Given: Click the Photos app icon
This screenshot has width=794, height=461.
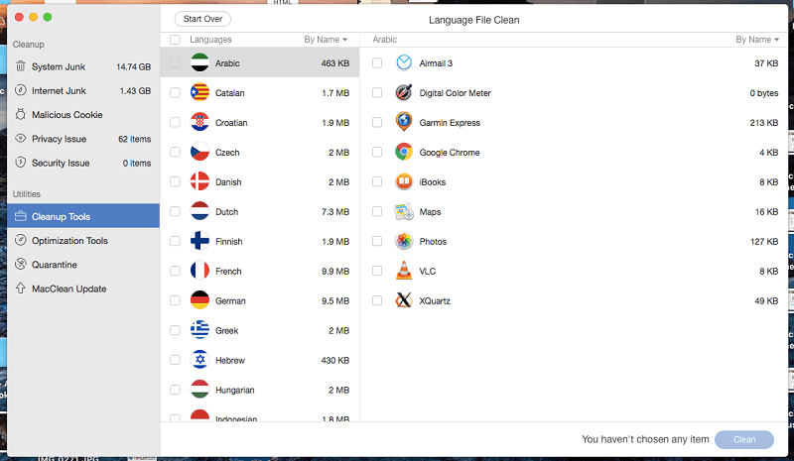Looking at the screenshot, I should (404, 241).
